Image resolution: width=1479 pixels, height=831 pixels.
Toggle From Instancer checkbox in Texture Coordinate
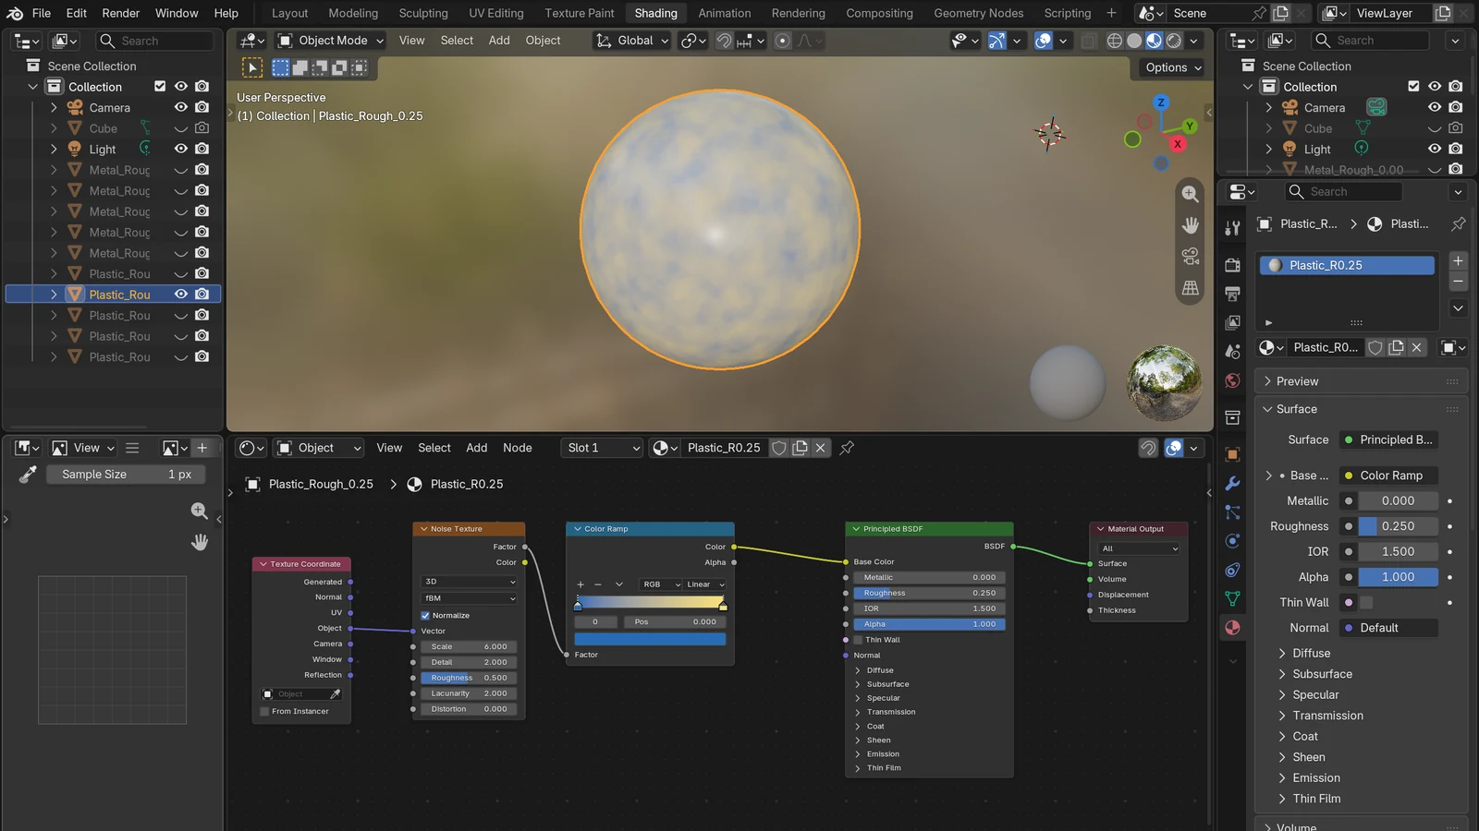264,712
